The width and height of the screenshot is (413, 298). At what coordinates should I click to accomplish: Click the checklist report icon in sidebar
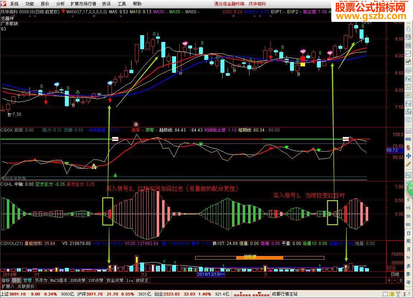tap(408, 37)
